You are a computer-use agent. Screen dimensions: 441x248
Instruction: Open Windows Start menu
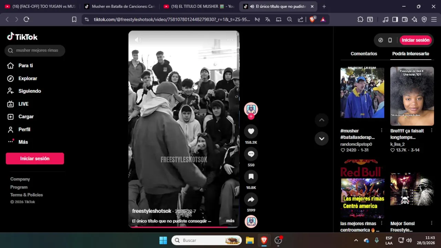[x=163, y=240]
